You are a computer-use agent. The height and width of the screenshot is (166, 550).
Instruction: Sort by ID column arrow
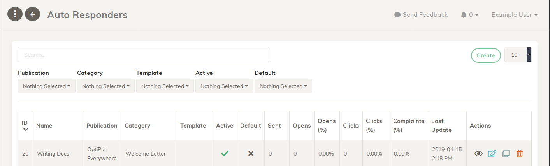[x=25, y=130]
